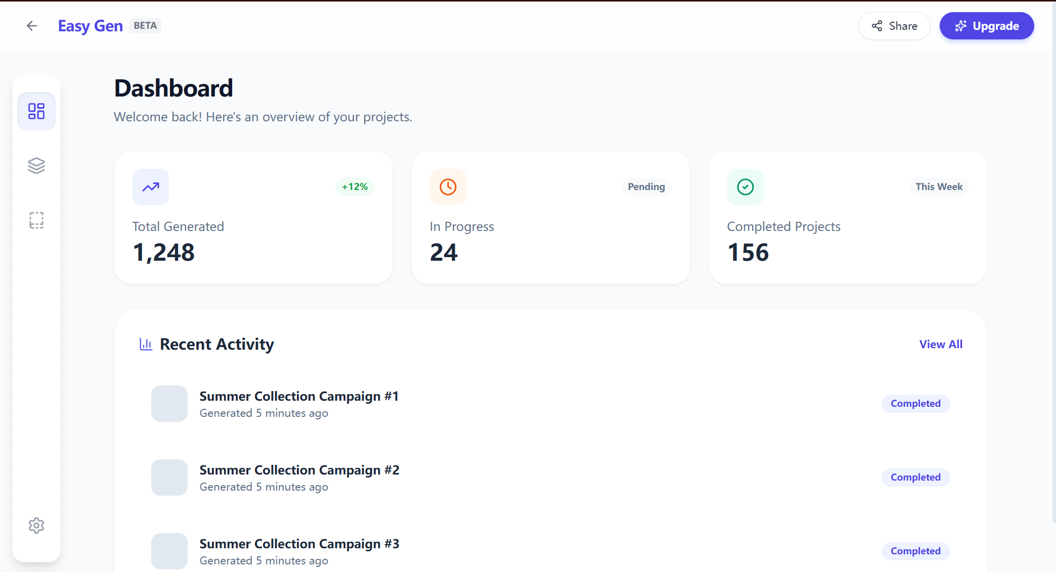Image resolution: width=1056 pixels, height=572 pixels.
Task: Select Summer Collection Campaign #3 title
Action: [299, 544]
